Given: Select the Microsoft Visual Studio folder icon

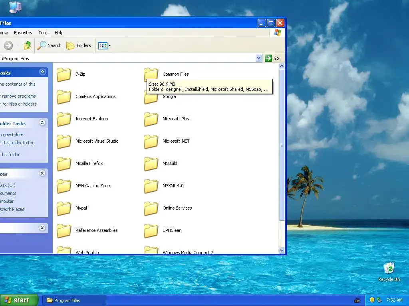Looking at the screenshot, I should click(64, 141).
